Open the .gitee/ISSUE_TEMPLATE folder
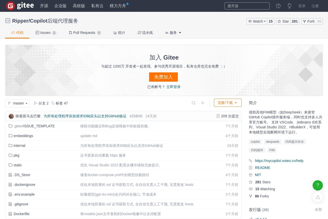Image resolution: width=328 pixels, height=219 pixels. (x=34, y=126)
